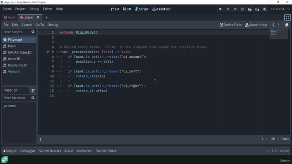Viewport: 292px width, 164px height.
Task: Toggle distraction-free mode
Action: click(287, 17)
